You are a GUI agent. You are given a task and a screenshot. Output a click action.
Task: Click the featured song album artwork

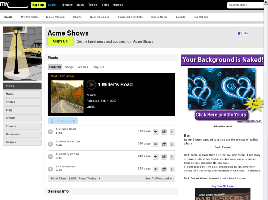[x=67, y=97]
